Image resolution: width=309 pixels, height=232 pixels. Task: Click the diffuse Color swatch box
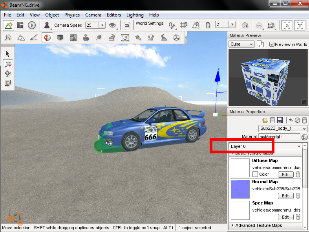(x=255, y=174)
